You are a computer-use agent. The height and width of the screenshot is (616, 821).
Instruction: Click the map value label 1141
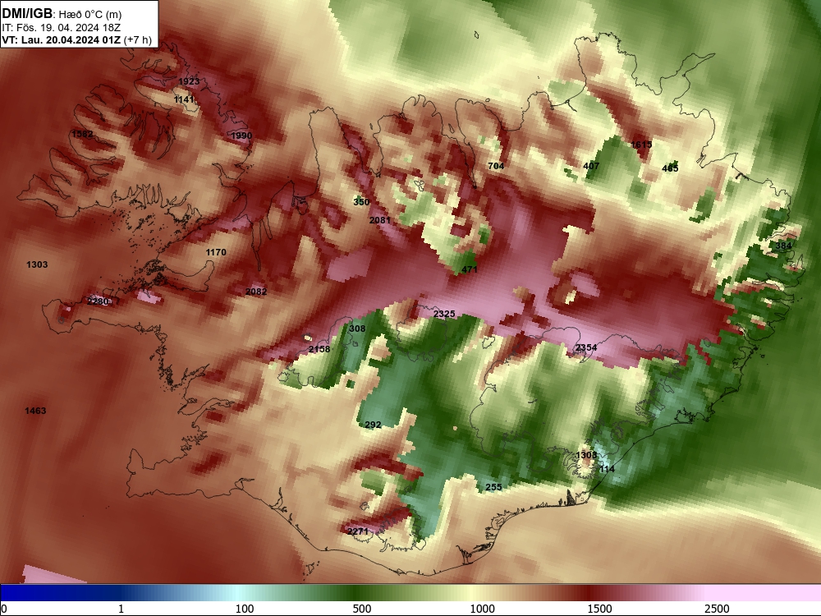(x=184, y=99)
